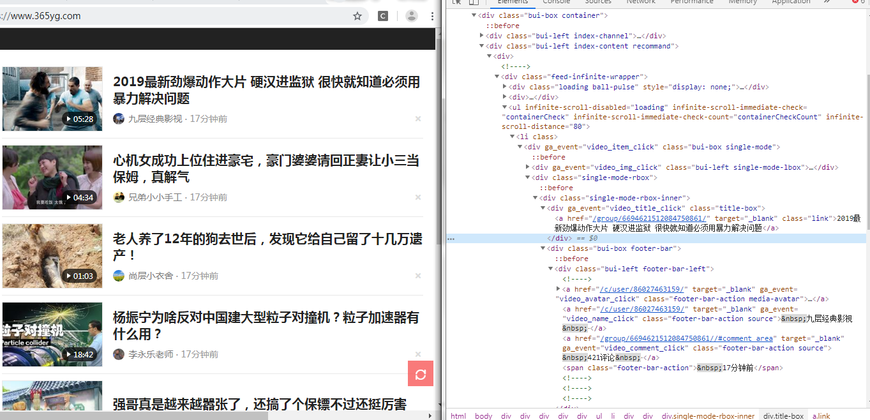Image resolution: width=870 pixels, height=420 pixels.
Task: Expand the bui-left index-channel div node
Action: point(482,36)
